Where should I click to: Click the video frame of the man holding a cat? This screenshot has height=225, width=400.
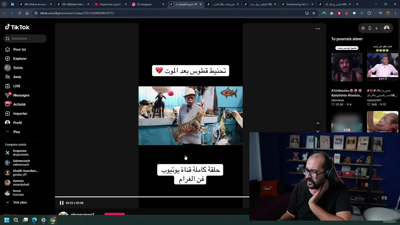pos(190,116)
